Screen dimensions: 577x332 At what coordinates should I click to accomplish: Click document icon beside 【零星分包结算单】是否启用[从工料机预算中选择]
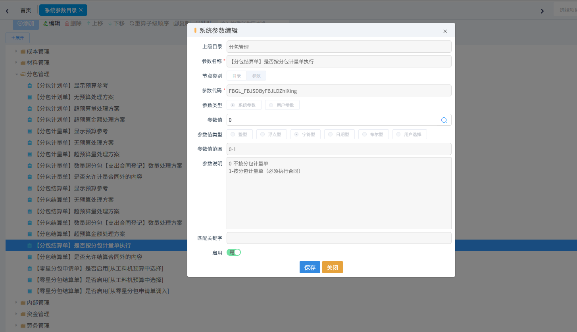tap(30, 280)
